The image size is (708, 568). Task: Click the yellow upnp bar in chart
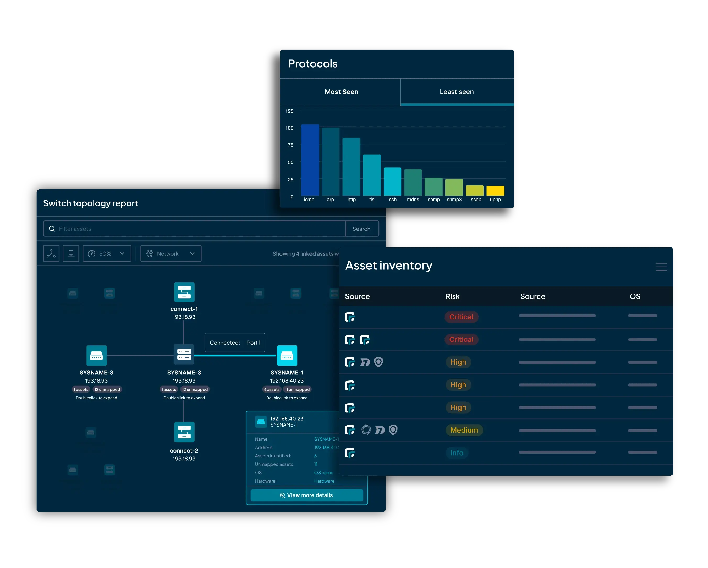496,191
